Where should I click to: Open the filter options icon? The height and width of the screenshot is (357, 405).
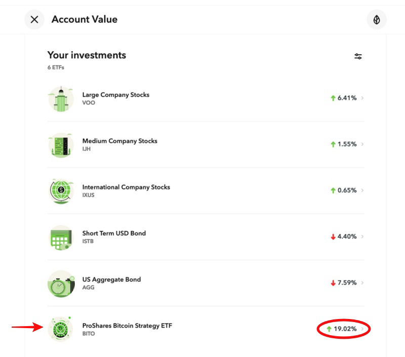[x=358, y=56]
